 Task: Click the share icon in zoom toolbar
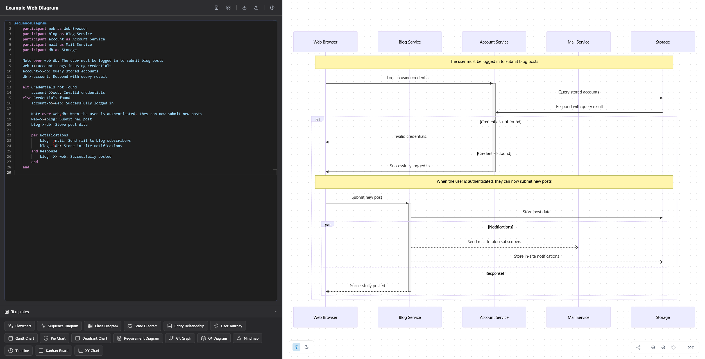(x=638, y=347)
